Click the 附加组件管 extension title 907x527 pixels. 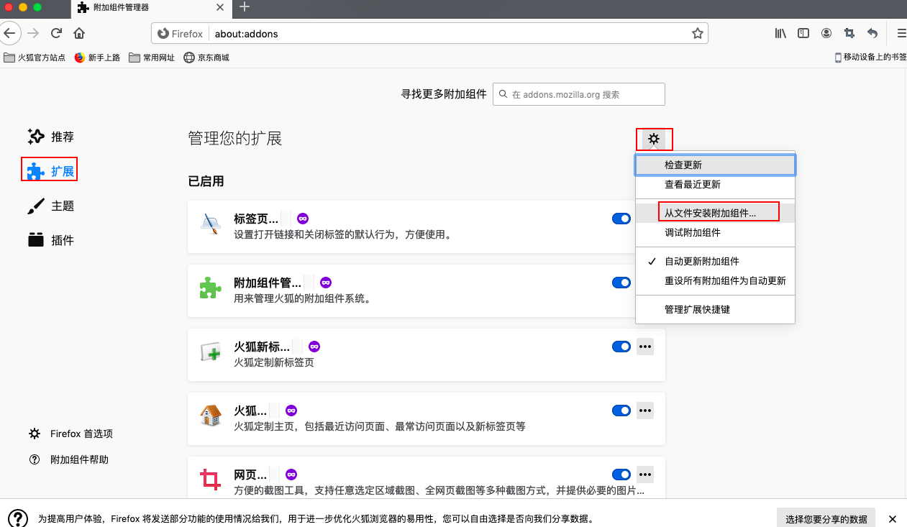click(268, 283)
